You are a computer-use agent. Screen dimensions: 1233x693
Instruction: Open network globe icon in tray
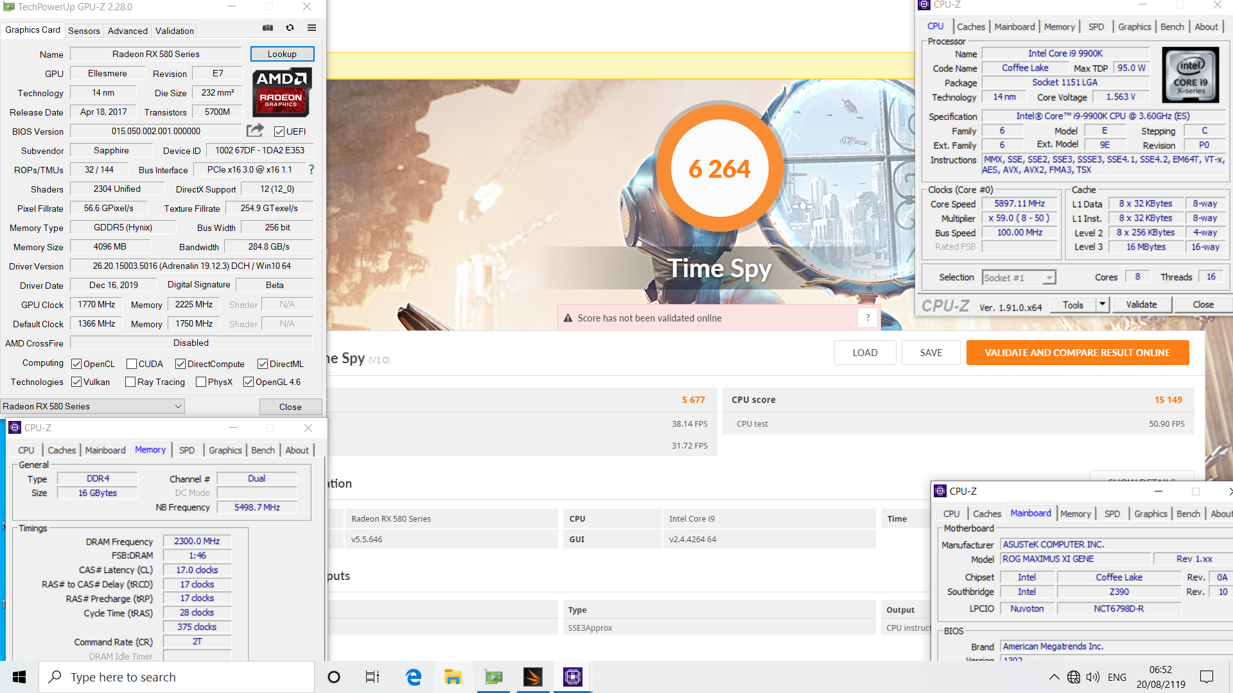click(1074, 677)
